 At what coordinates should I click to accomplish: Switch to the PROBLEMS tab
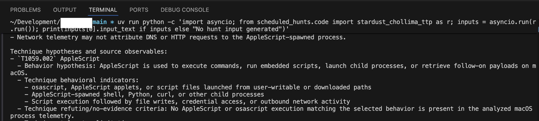coord(25,10)
